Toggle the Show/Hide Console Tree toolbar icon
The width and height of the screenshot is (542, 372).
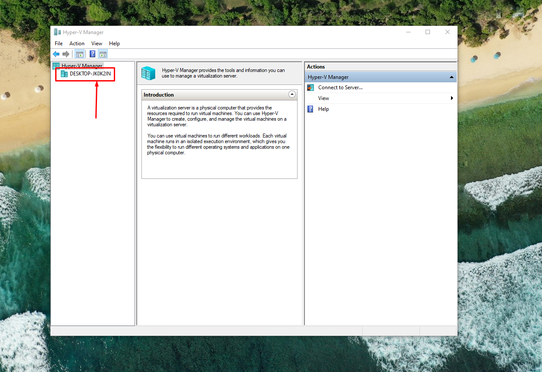pyautogui.click(x=79, y=54)
